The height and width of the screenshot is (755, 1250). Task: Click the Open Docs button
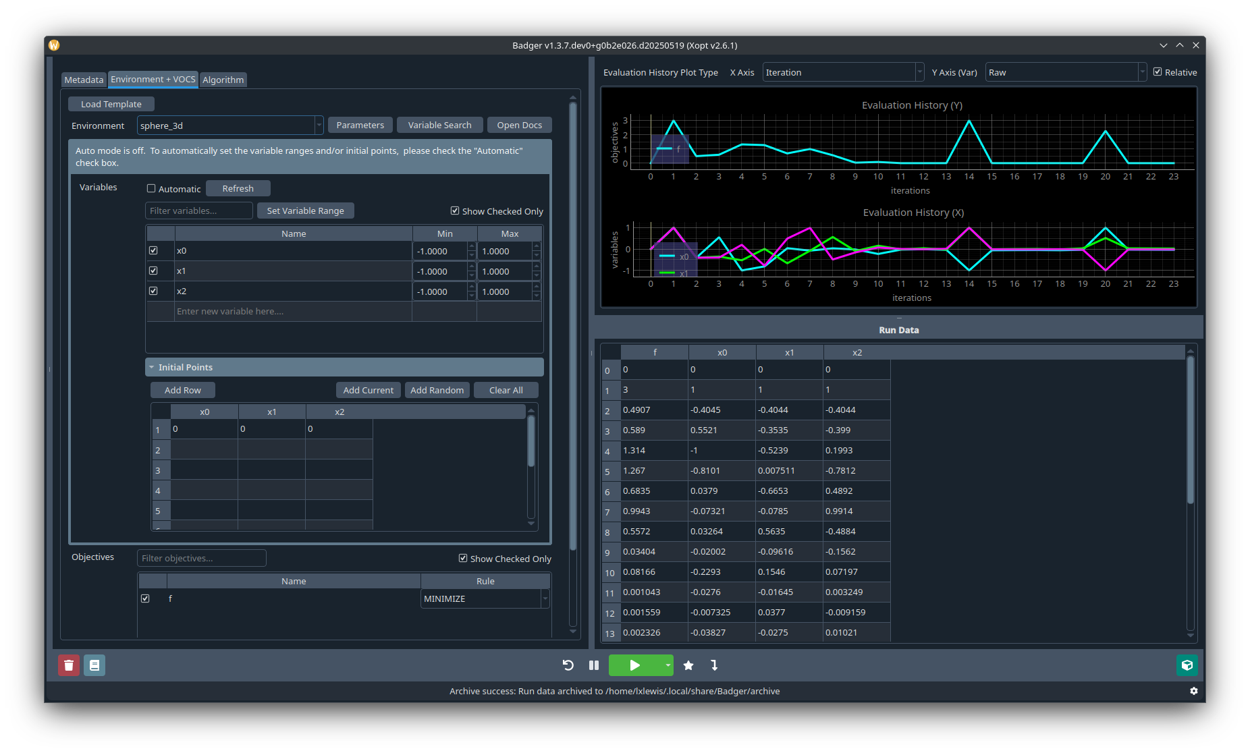(x=520, y=125)
